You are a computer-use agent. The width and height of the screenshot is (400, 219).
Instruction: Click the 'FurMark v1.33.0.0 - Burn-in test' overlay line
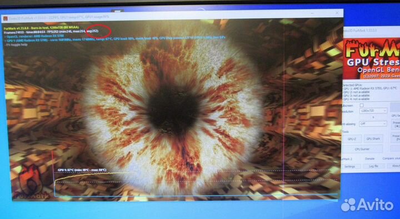click(41, 27)
